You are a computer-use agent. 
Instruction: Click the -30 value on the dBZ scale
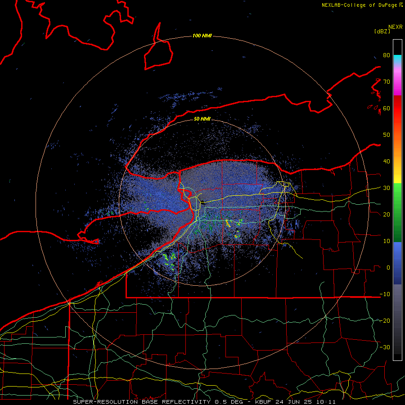click(x=385, y=347)
